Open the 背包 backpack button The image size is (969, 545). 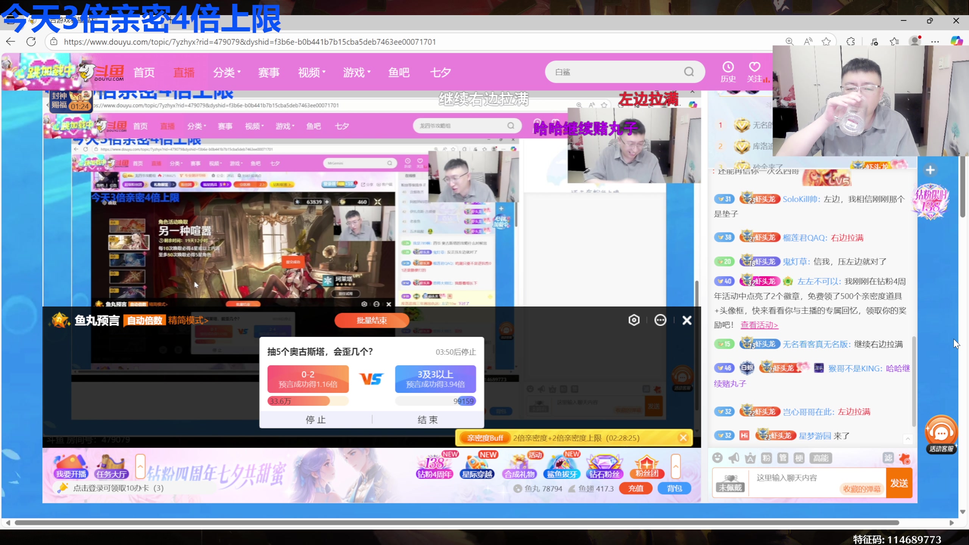point(675,488)
